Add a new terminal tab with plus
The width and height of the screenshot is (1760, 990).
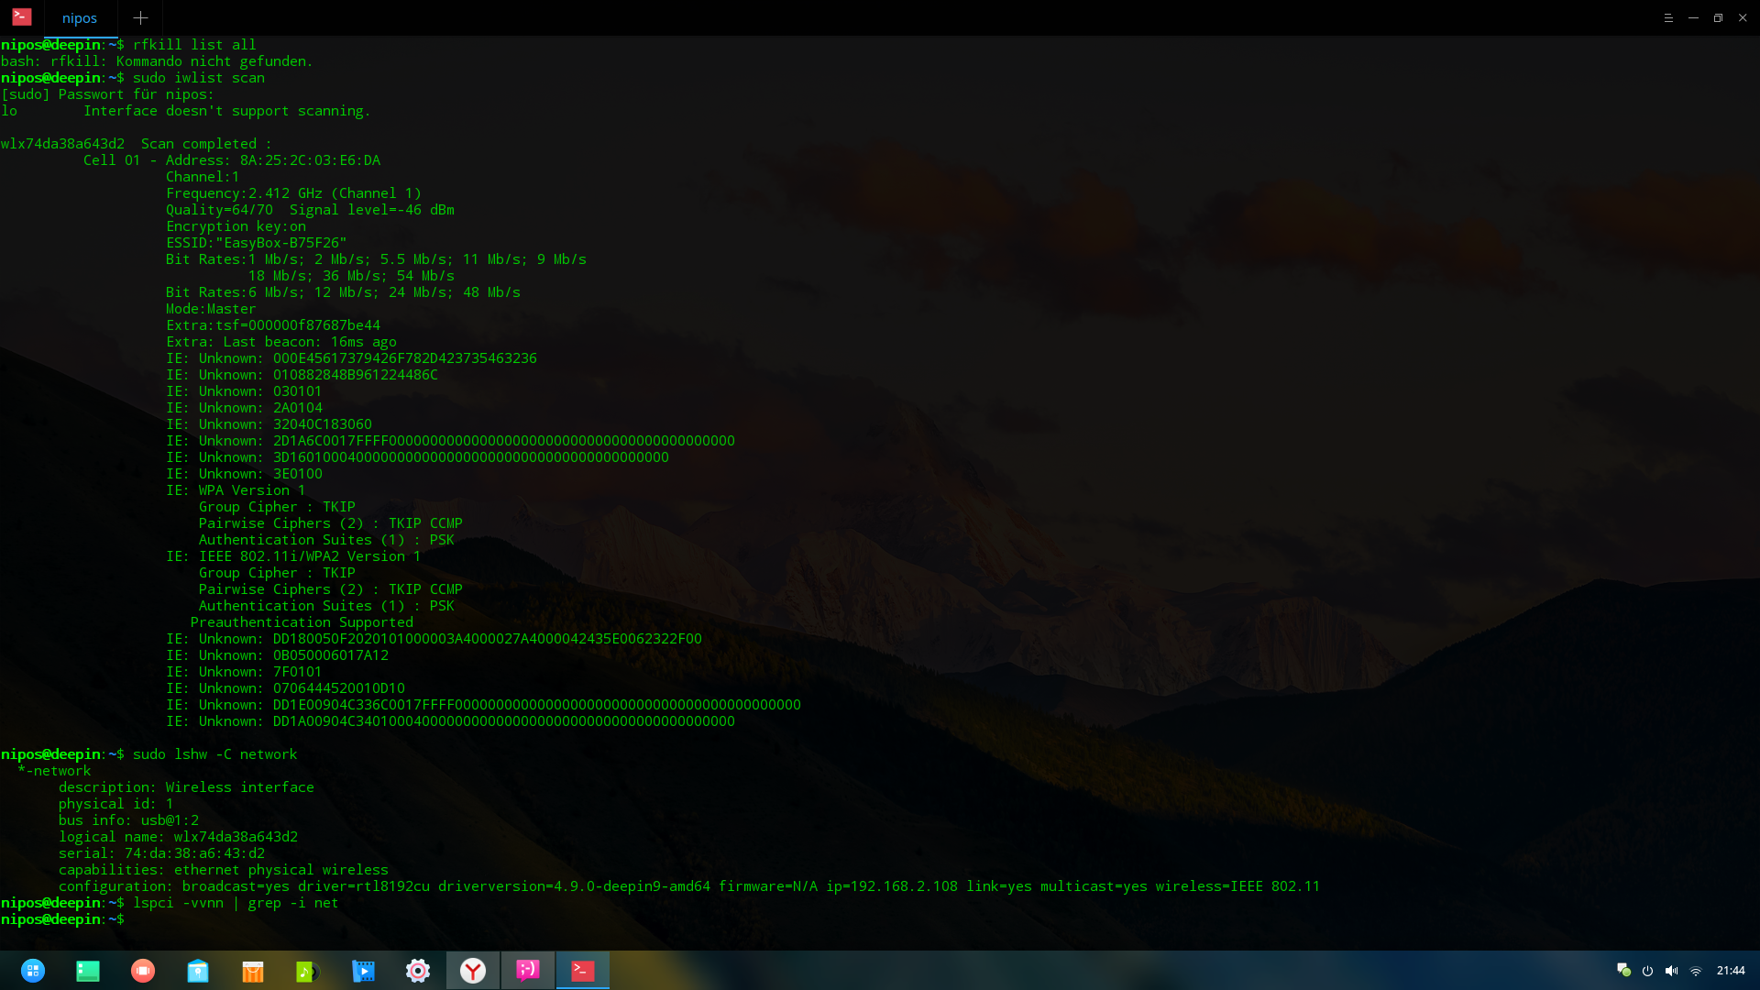pyautogui.click(x=140, y=17)
